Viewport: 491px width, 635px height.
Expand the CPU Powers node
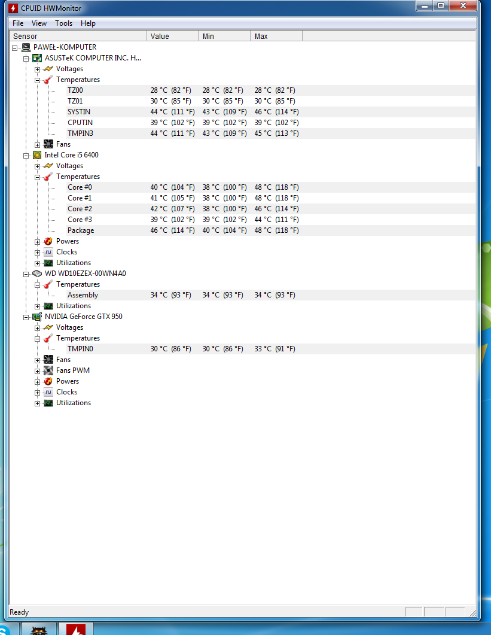pos(37,242)
